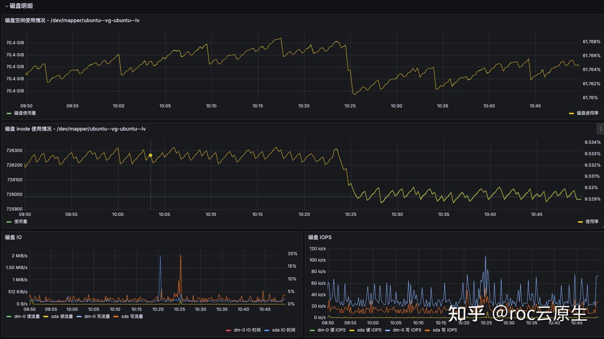The image size is (604, 339).
Task: Open the 磁盘空间使用情况 panel title menu
Action: [72, 20]
